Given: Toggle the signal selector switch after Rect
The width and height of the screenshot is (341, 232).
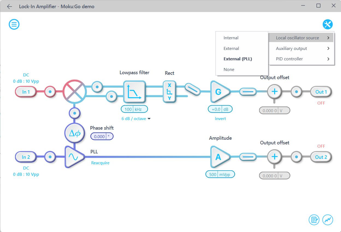Looking at the screenshot, I should tap(193, 89).
